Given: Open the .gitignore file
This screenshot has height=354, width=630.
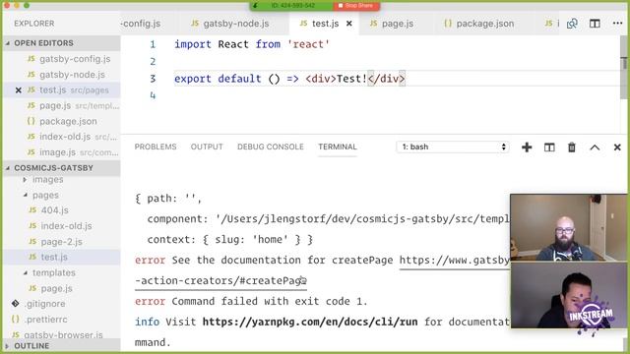Looking at the screenshot, I should coord(44,304).
